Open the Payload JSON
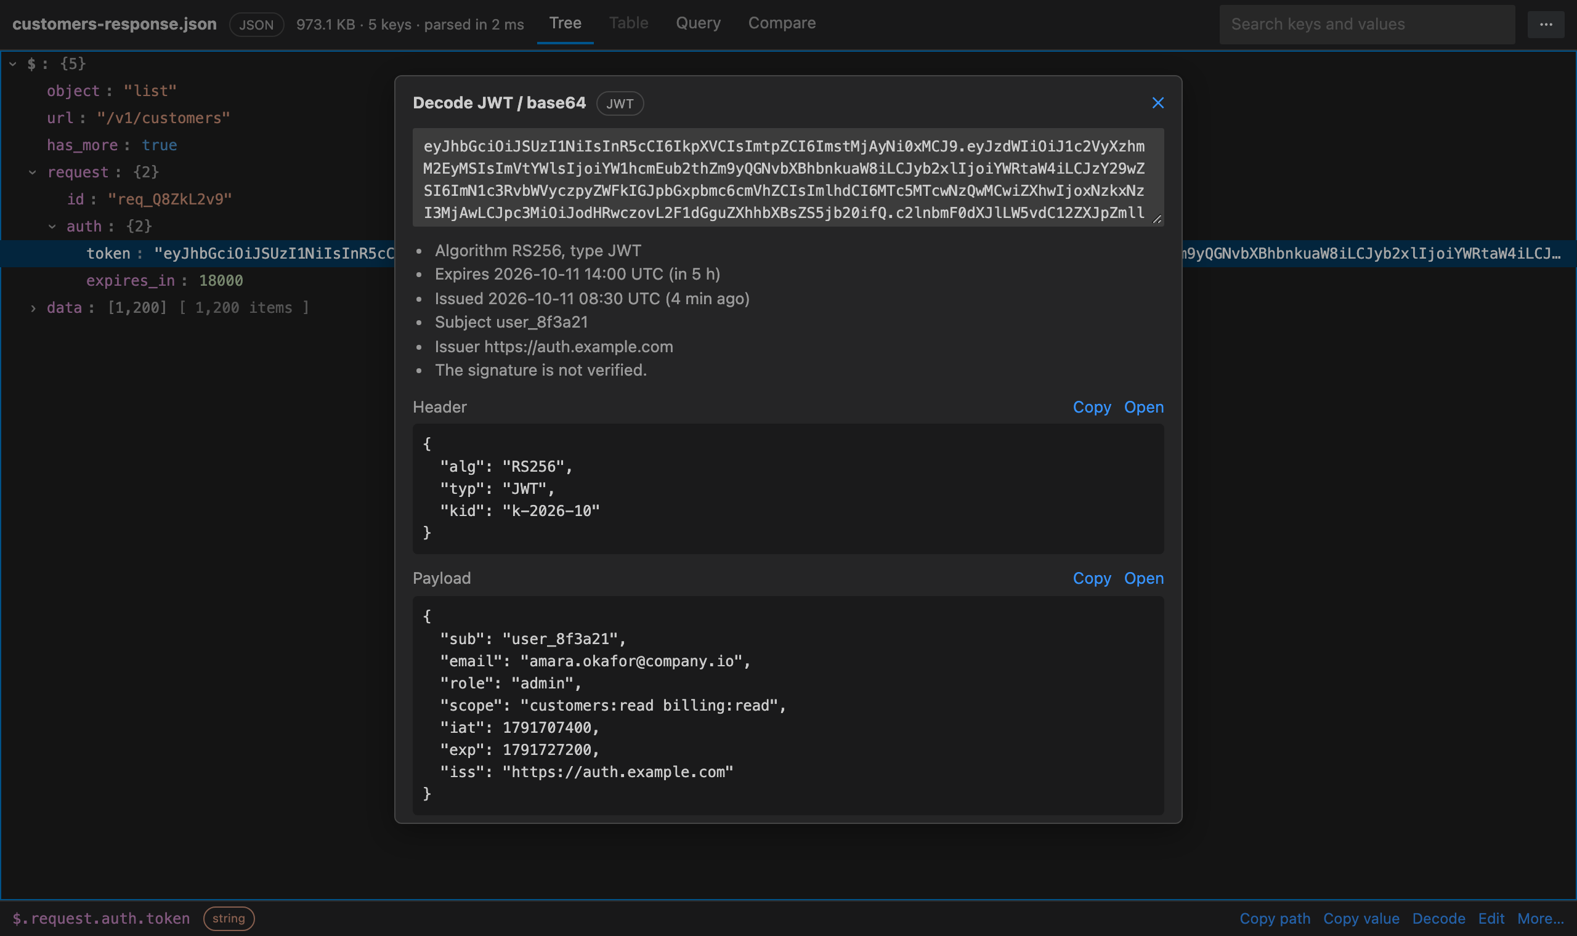 pos(1144,578)
